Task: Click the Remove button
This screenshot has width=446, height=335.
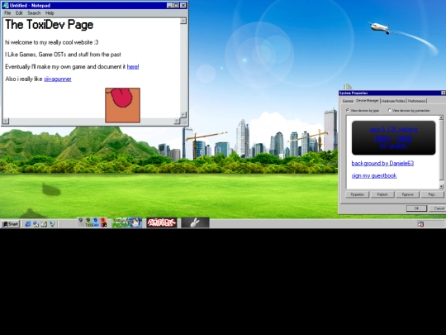Action: pos(408,194)
